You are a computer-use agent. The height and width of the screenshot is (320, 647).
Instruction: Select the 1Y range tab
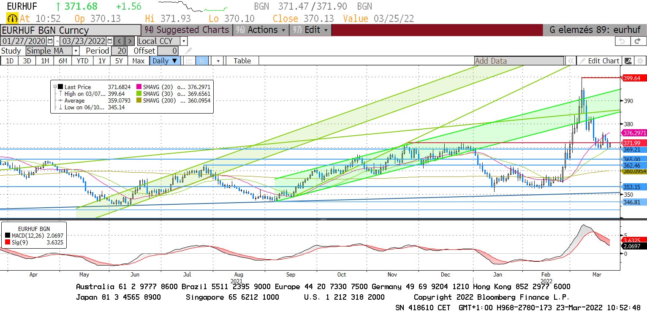tap(102, 61)
